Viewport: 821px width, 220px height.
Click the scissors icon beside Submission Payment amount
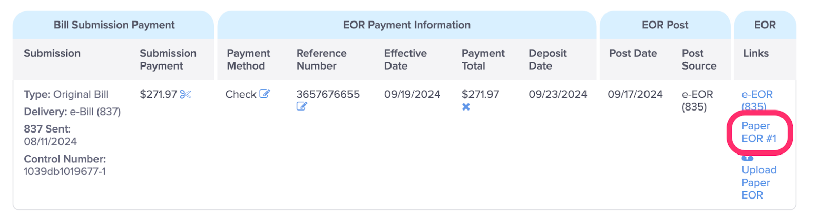(185, 94)
